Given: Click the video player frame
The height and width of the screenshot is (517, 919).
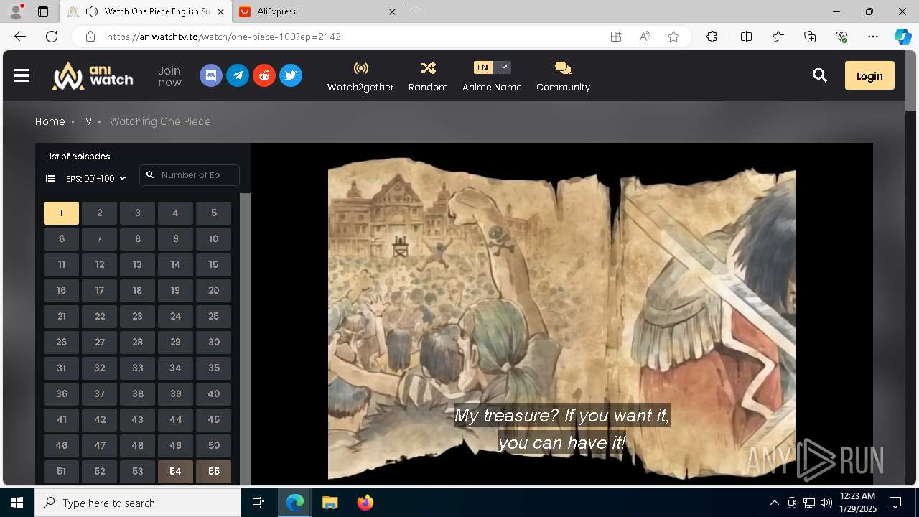Looking at the screenshot, I should pyautogui.click(x=561, y=315).
